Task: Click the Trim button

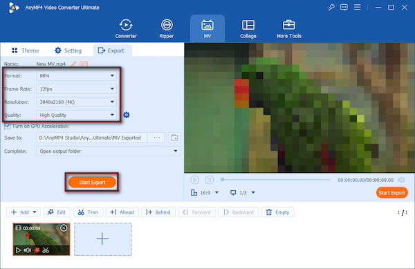Action: click(x=88, y=212)
